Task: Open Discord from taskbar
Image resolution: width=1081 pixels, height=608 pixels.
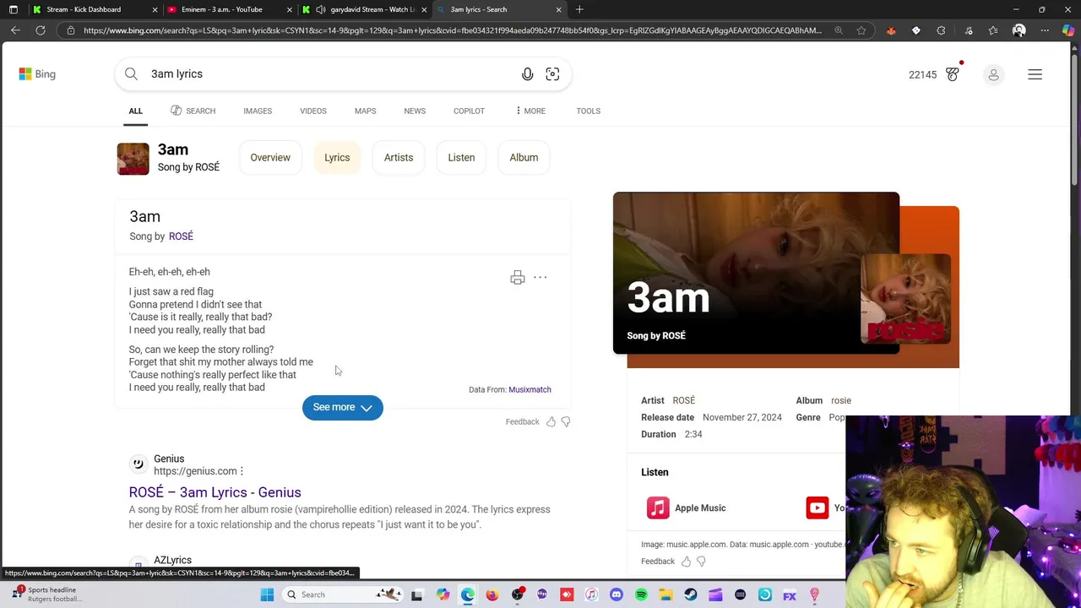Action: [x=616, y=594]
